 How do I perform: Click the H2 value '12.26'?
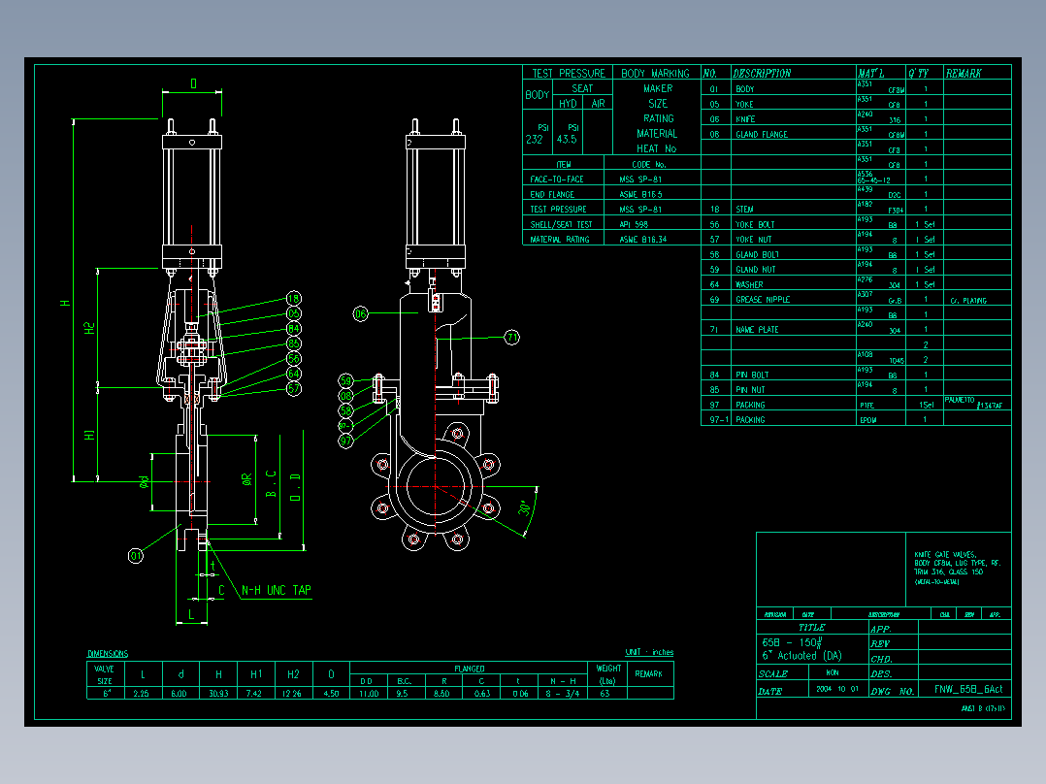(291, 694)
